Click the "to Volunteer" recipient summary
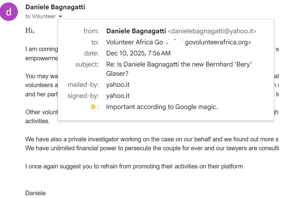 pos(40,17)
